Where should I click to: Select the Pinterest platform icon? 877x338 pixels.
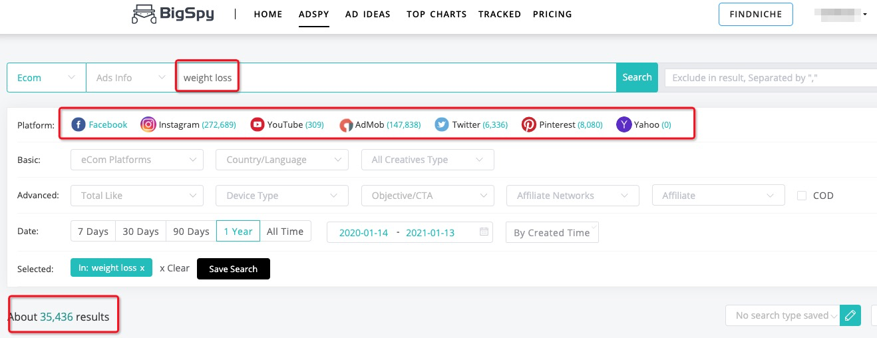529,124
